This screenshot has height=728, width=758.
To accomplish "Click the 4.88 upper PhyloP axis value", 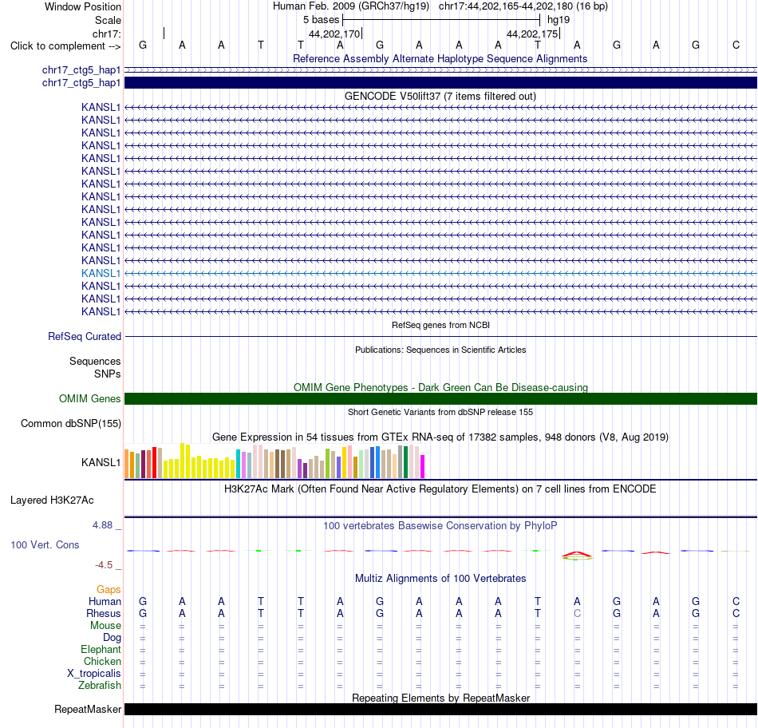I will pyautogui.click(x=102, y=524).
